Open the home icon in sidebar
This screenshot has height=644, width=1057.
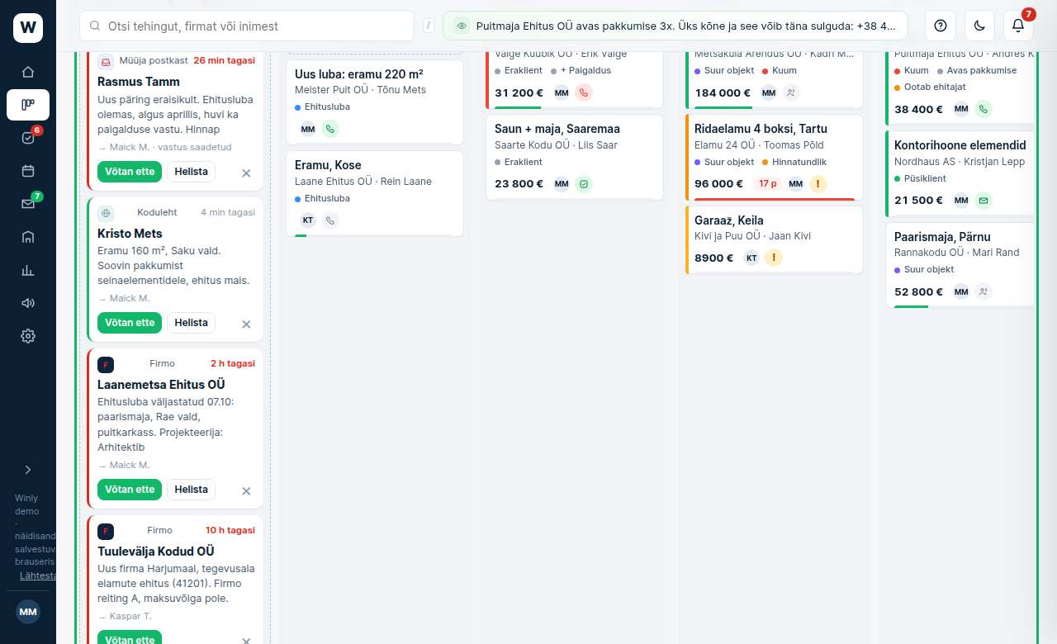[x=28, y=72]
